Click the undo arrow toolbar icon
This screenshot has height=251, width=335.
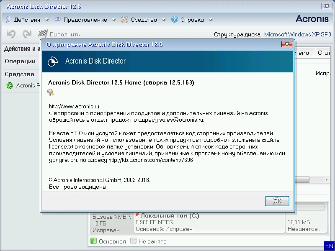pos(11,34)
